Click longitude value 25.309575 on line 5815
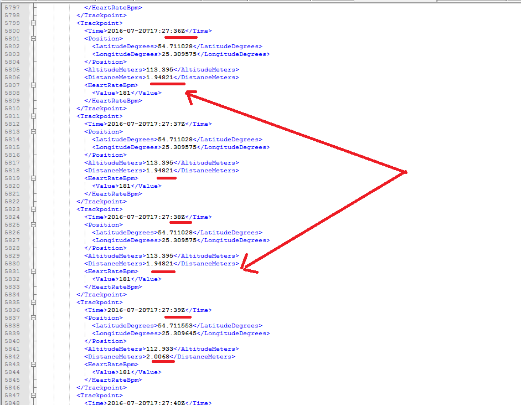This screenshot has width=521, height=405. coord(179,147)
